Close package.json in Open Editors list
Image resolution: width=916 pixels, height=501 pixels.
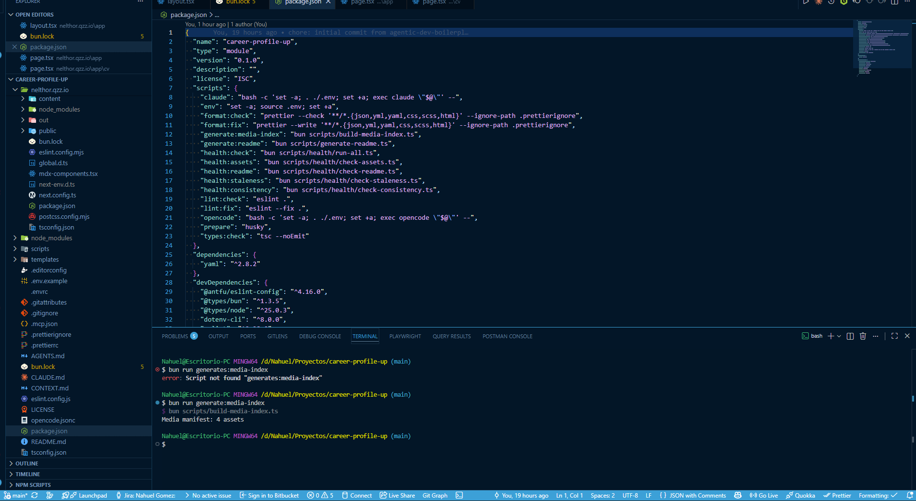15,47
